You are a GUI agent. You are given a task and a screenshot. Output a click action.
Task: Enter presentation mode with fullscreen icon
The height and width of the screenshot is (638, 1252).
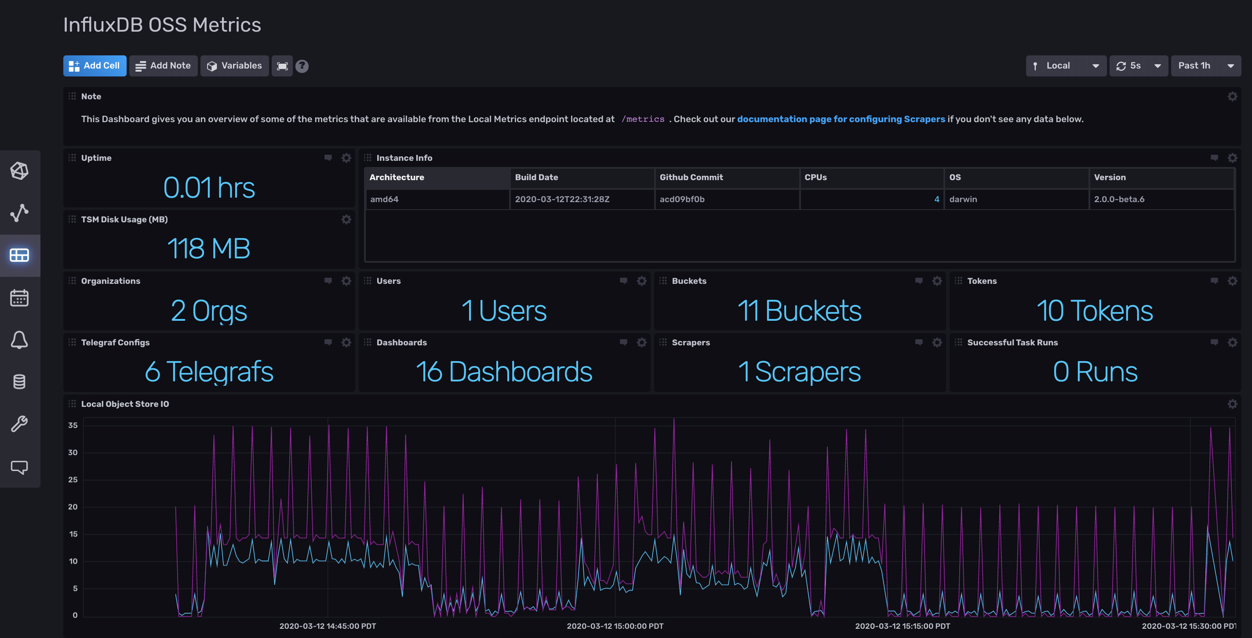(282, 66)
